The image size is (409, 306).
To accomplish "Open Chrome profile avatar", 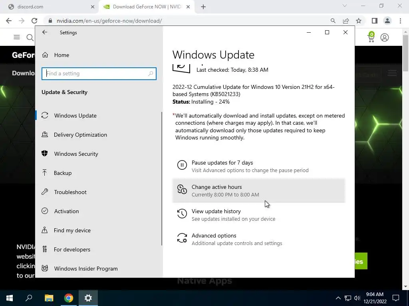I will pyautogui.click(x=387, y=21).
